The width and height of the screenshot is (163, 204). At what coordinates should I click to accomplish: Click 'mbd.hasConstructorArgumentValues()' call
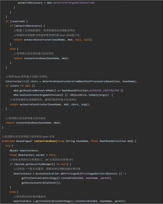pos(38,95)
